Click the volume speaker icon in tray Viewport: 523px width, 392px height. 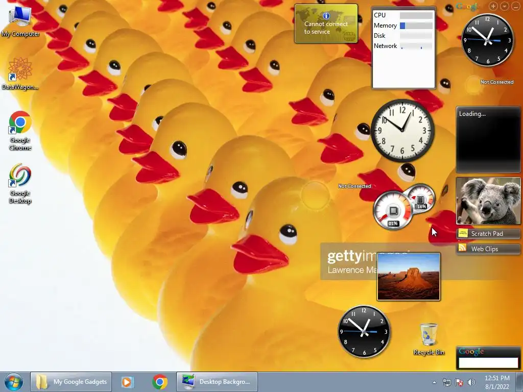click(x=471, y=382)
